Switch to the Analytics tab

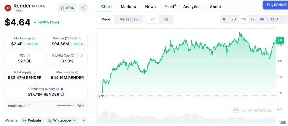192,7
